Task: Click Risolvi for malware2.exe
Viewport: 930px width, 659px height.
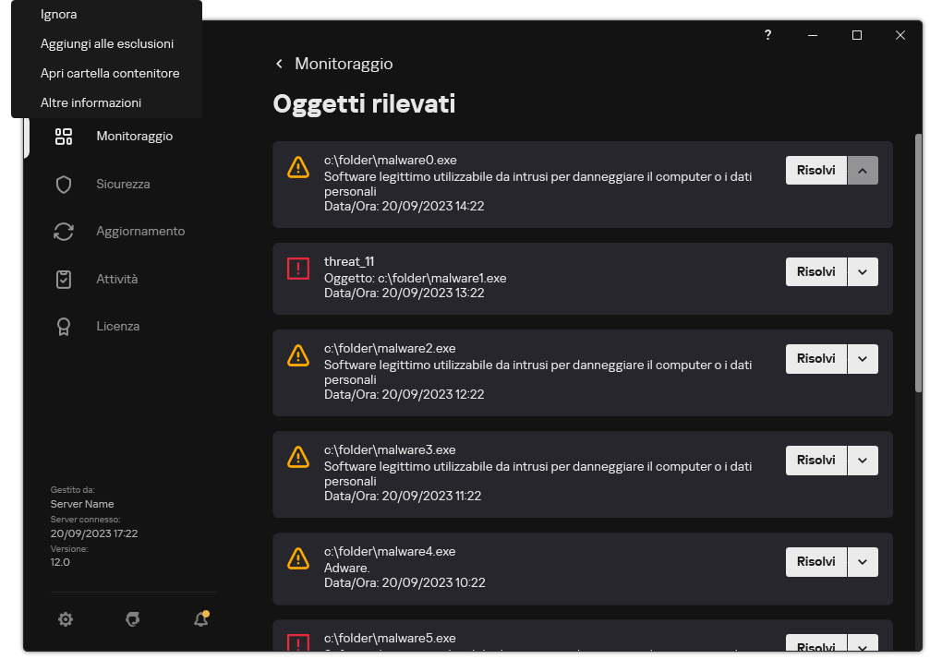Action: pyautogui.click(x=815, y=358)
